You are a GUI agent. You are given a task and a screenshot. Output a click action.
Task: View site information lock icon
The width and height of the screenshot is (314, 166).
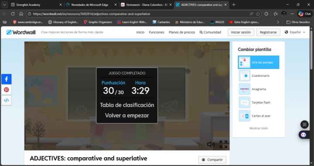(30, 14)
